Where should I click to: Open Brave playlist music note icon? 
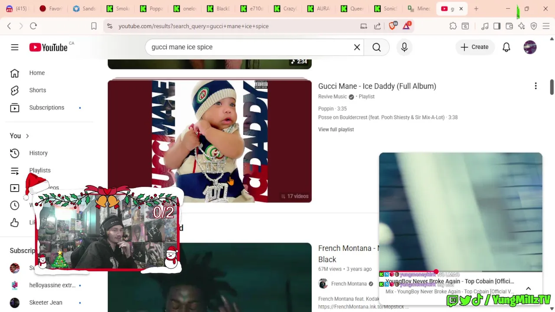485,26
